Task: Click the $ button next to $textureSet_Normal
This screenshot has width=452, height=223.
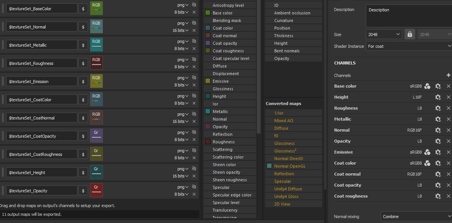Action: [x=83, y=27]
